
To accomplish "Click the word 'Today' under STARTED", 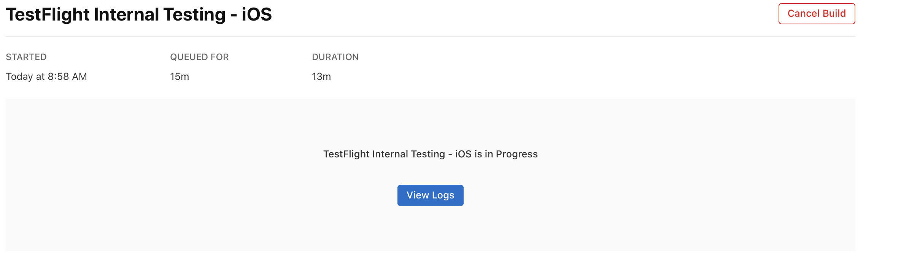I will click(19, 76).
